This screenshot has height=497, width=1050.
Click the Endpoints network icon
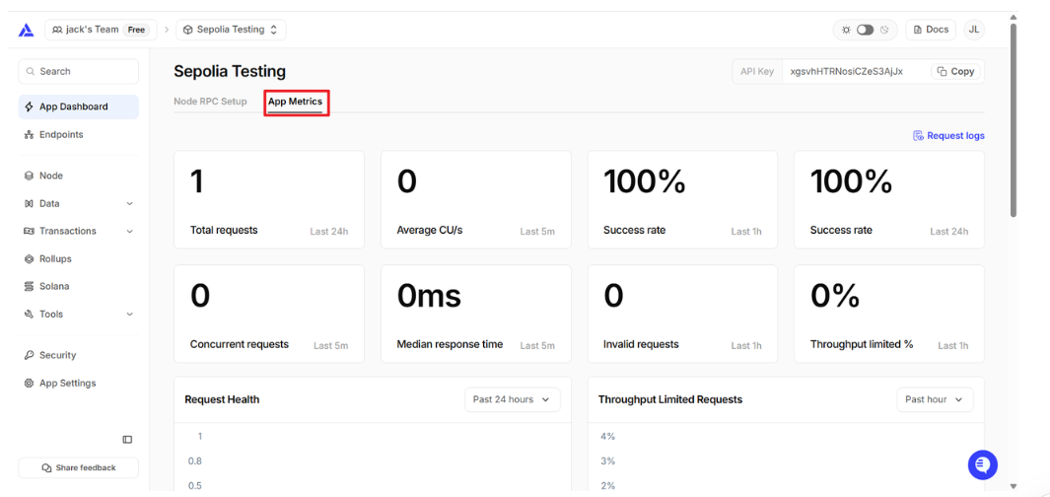[x=29, y=135]
